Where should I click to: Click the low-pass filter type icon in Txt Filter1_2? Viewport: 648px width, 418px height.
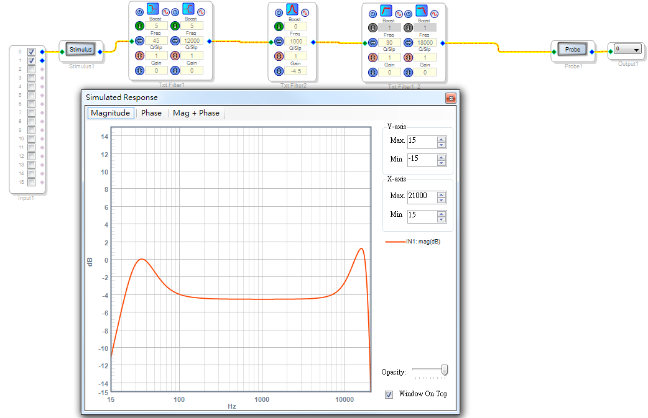coord(422,11)
